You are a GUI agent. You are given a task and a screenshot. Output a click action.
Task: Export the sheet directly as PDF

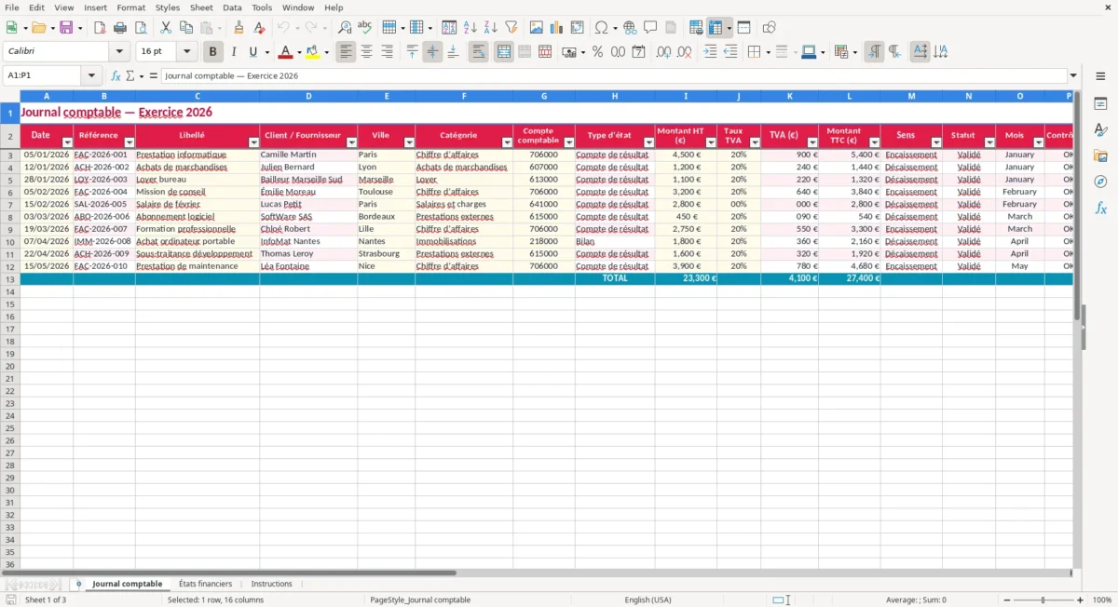pyautogui.click(x=100, y=28)
